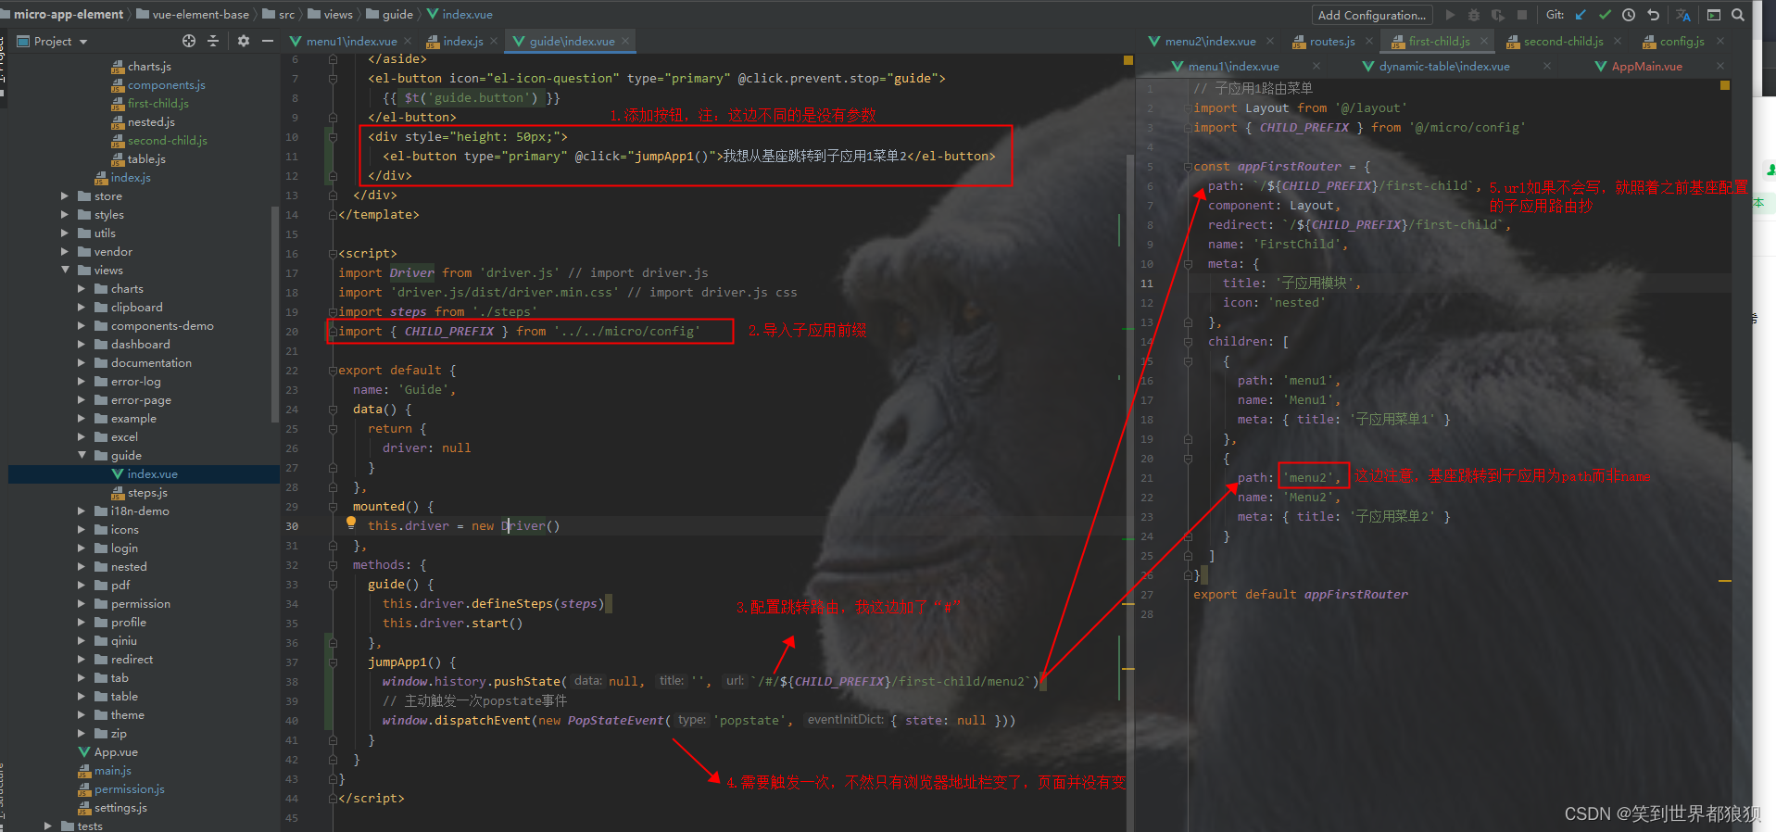The height and width of the screenshot is (832, 1776).
Task: Close the first-child.js tab
Action: pyautogui.click(x=1484, y=41)
